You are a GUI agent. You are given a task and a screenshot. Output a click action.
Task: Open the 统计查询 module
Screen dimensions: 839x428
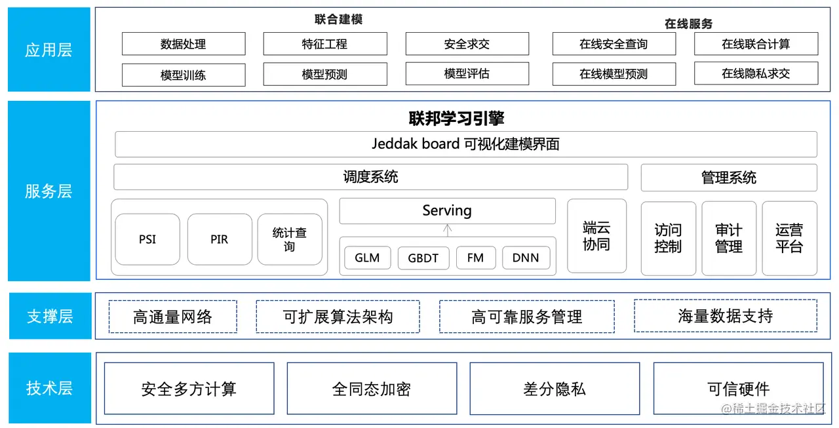click(x=290, y=239)
